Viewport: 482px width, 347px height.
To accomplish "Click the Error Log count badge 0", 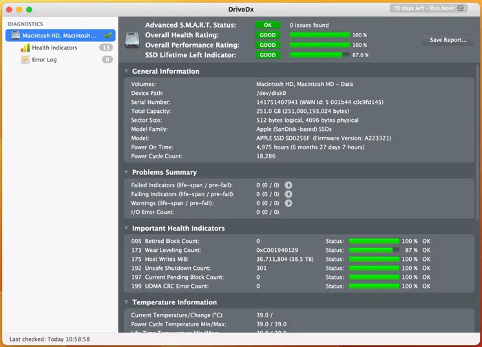I will tap(107, 60).
